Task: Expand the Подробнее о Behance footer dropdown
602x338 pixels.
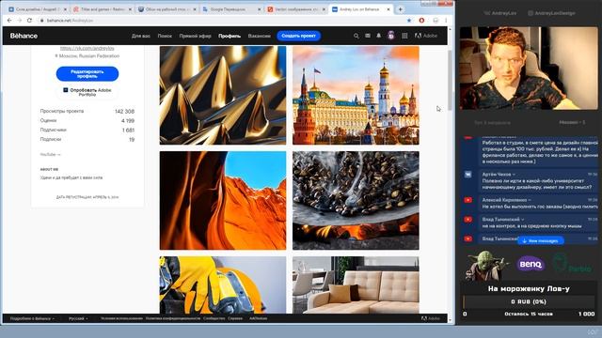Action: click(32, 318)
